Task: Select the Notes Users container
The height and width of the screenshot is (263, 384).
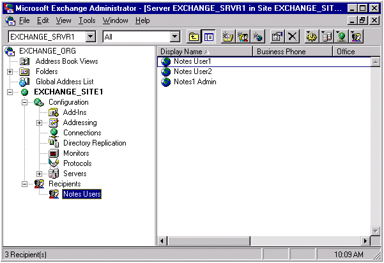Action: pos(82,194)
